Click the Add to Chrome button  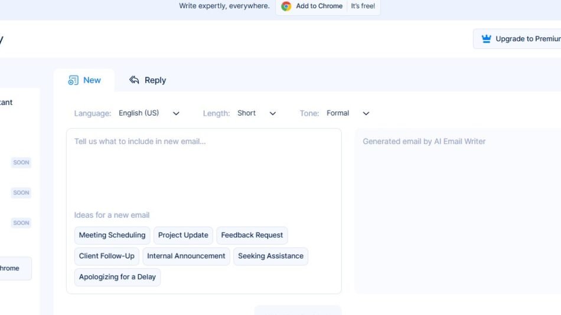pos(328,6)
